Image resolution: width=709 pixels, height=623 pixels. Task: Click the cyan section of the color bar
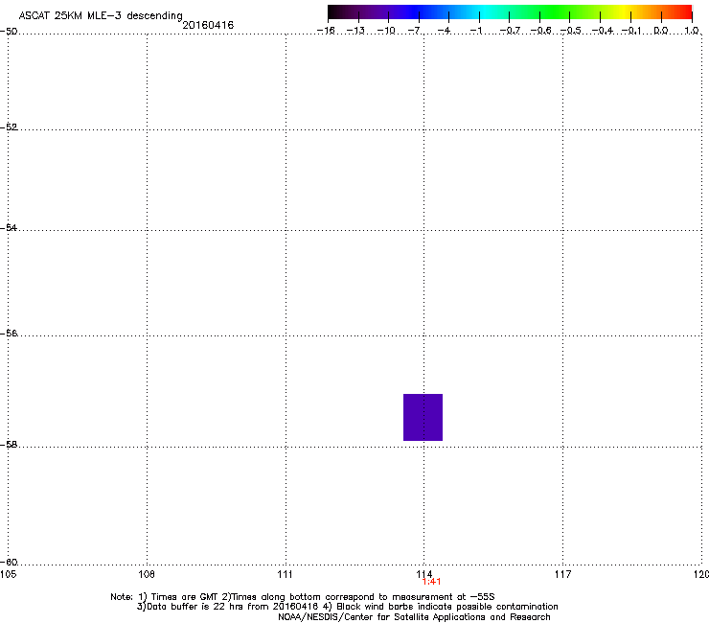484,12
